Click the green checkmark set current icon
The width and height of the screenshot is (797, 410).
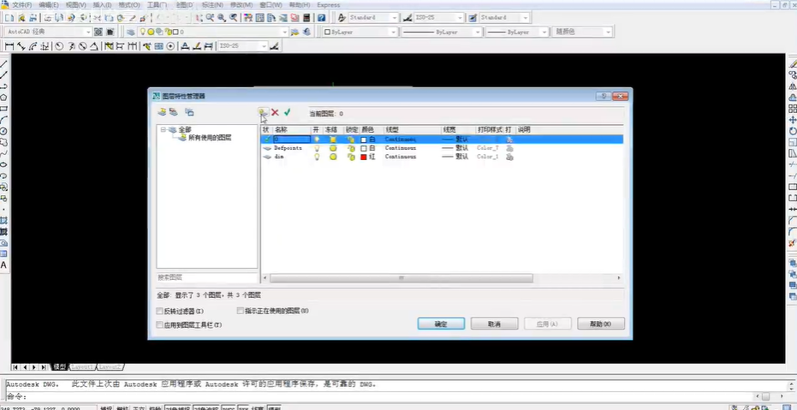[287, 112]
